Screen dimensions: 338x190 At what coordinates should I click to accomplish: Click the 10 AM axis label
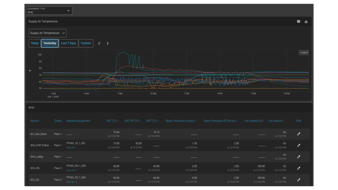(x=153, y=94)
